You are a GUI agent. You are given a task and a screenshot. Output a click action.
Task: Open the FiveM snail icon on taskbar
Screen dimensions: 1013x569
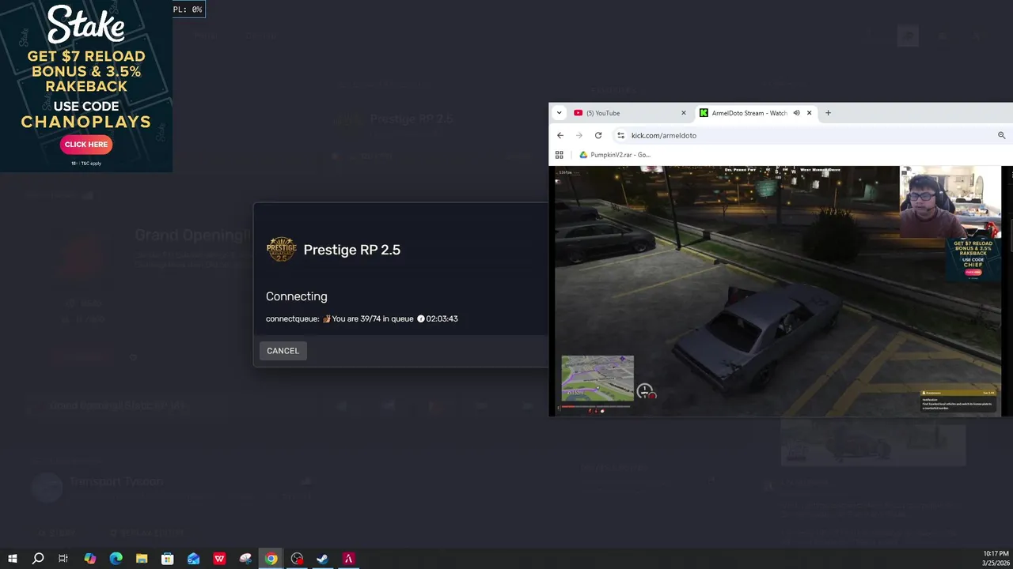(x=245, y=559)
